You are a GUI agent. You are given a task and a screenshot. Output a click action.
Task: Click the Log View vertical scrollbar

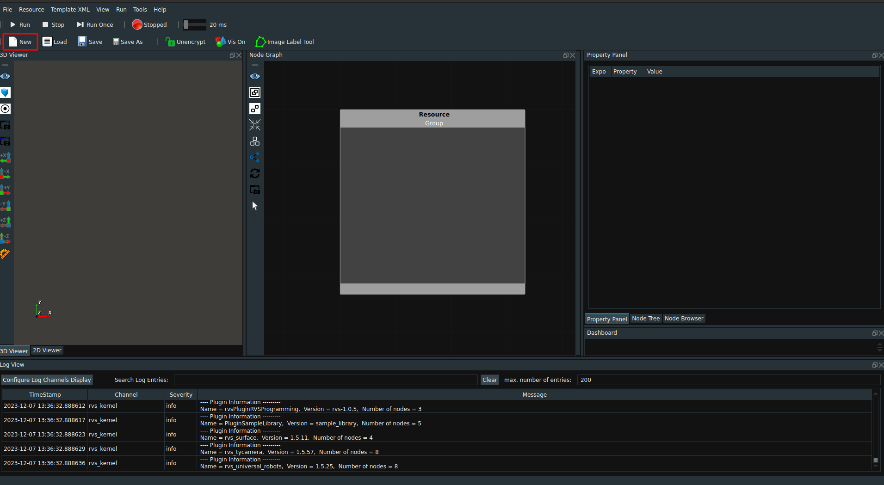click(x=875, y=430)
